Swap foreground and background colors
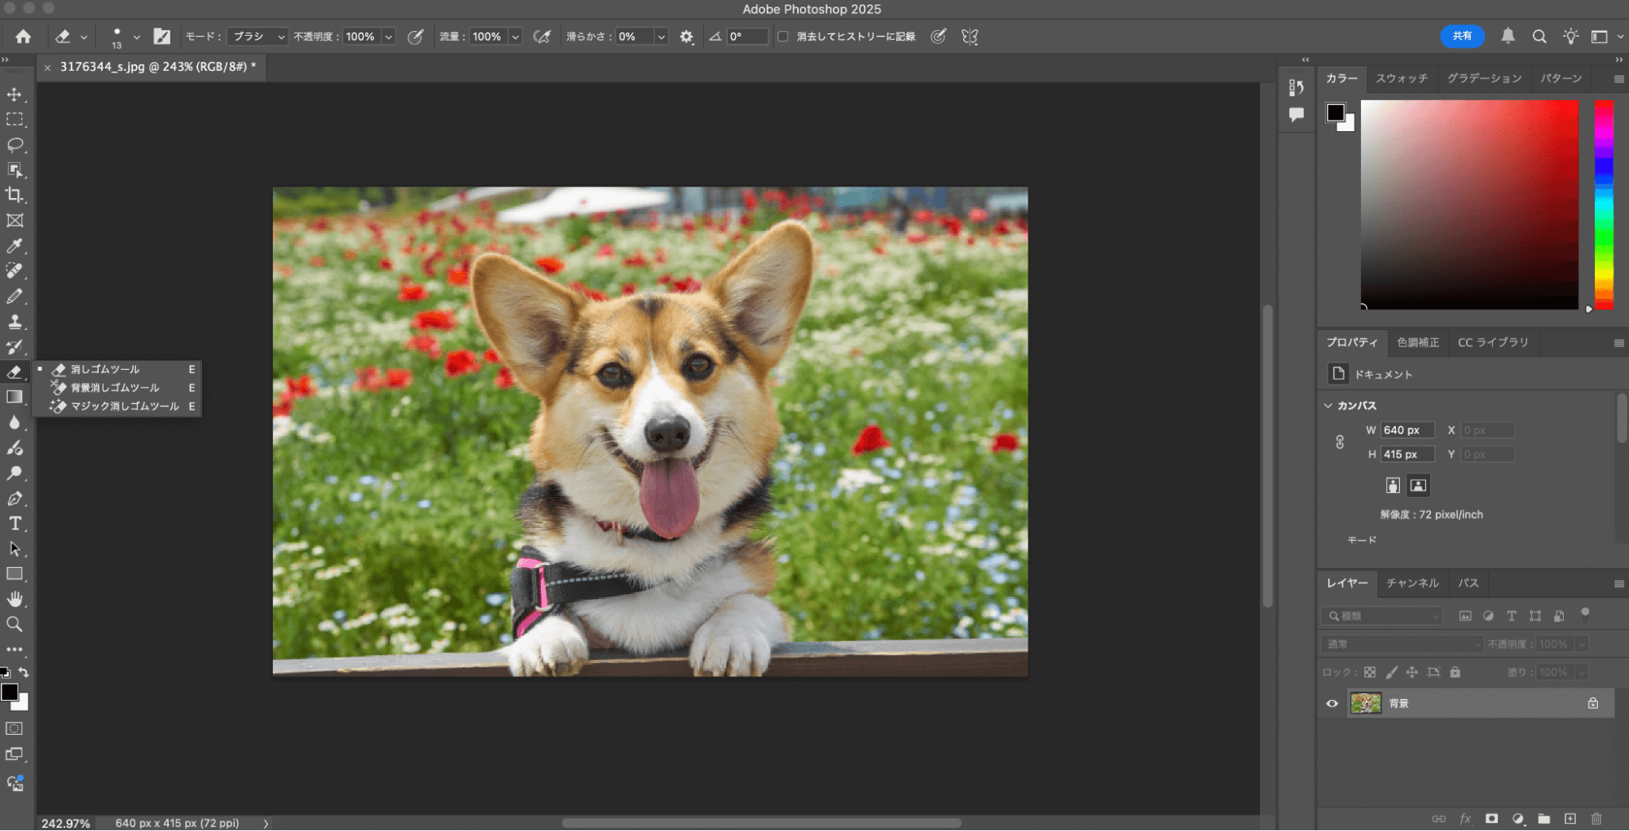Image resolution: width=1629 pixels, height=831 pixels. point(24,673)
